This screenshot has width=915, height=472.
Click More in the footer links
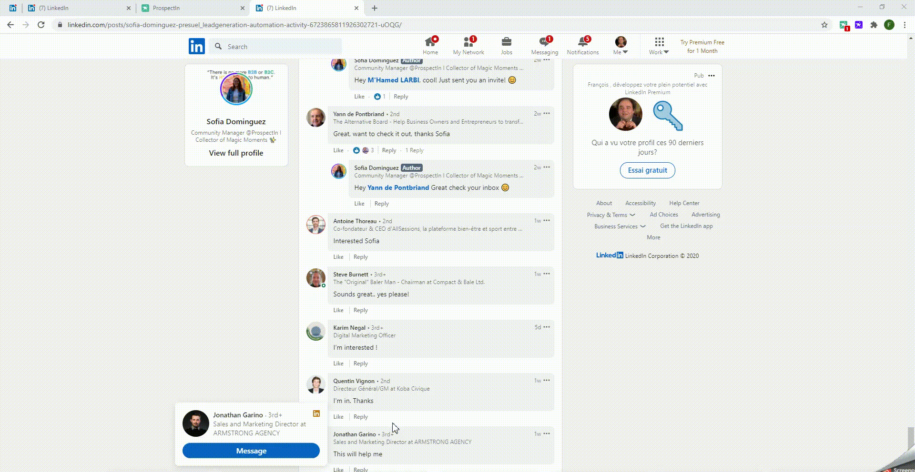(653, 237)
